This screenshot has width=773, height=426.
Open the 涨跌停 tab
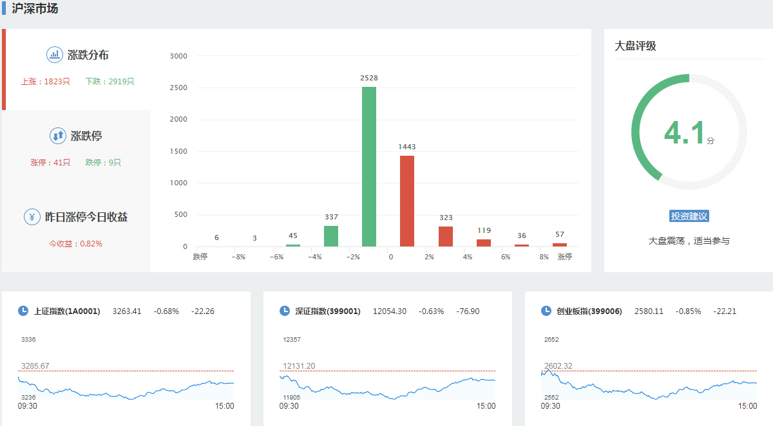pos(86,136)
